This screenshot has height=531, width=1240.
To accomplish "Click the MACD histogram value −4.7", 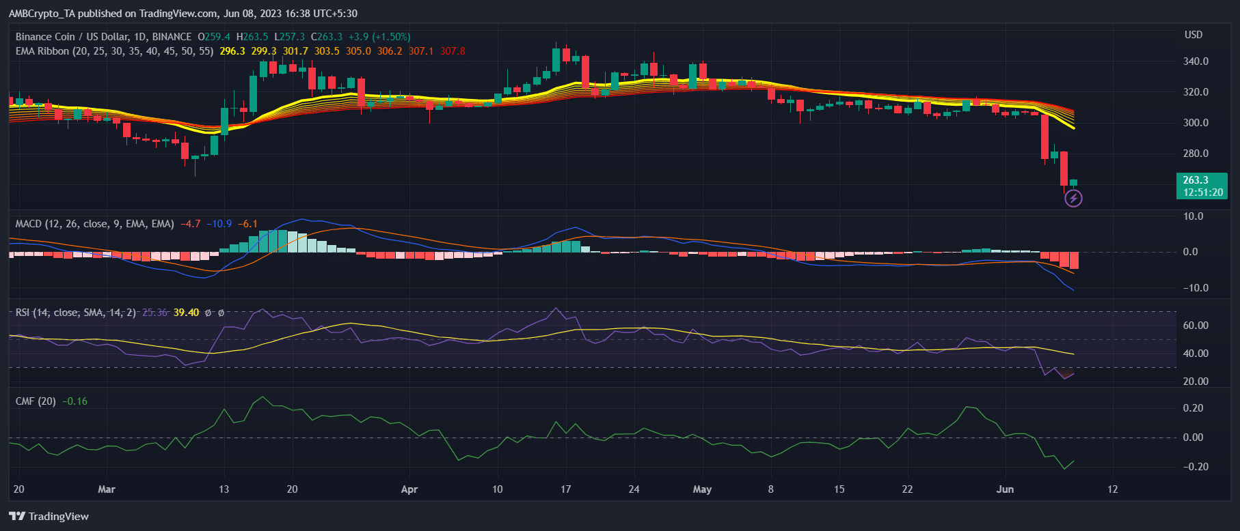I will point(190,224).
